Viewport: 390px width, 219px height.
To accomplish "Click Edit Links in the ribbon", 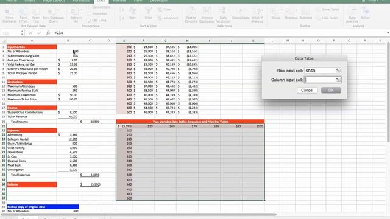I will tap(97, 21).
